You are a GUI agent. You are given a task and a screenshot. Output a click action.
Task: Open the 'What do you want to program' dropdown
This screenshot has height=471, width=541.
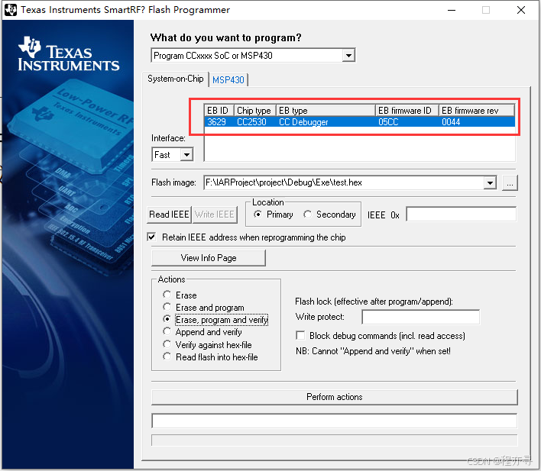pyautogui.click(x=348, y=56)
